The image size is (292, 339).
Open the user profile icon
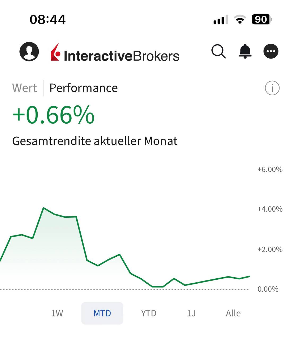(x=29, y=52)
